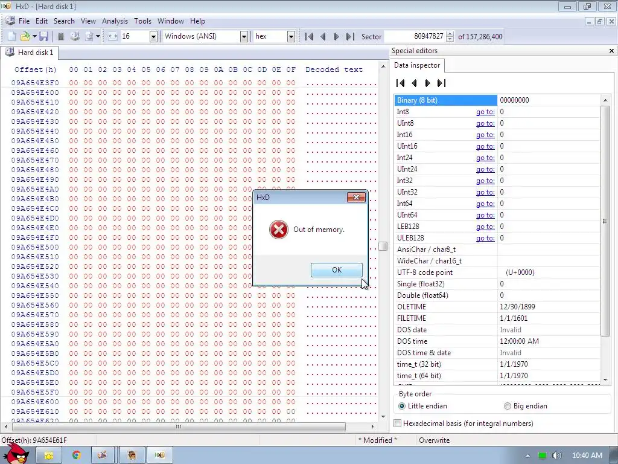Click the Save toolbar icon
The width and height of the screenshot is (618, 464).
43,37
